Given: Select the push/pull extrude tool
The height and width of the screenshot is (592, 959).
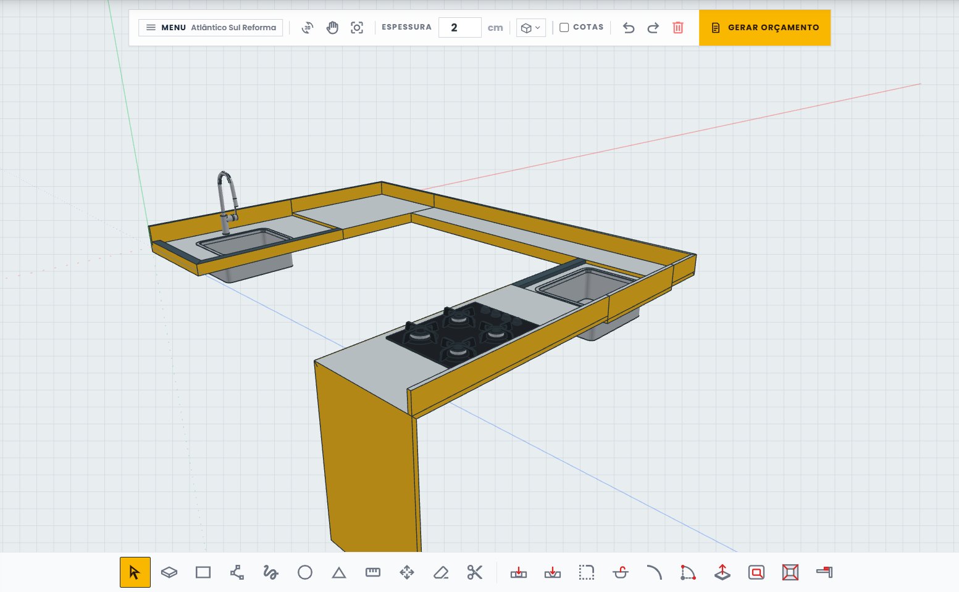Looking at the screenshot, I should (x=722, y=572).
